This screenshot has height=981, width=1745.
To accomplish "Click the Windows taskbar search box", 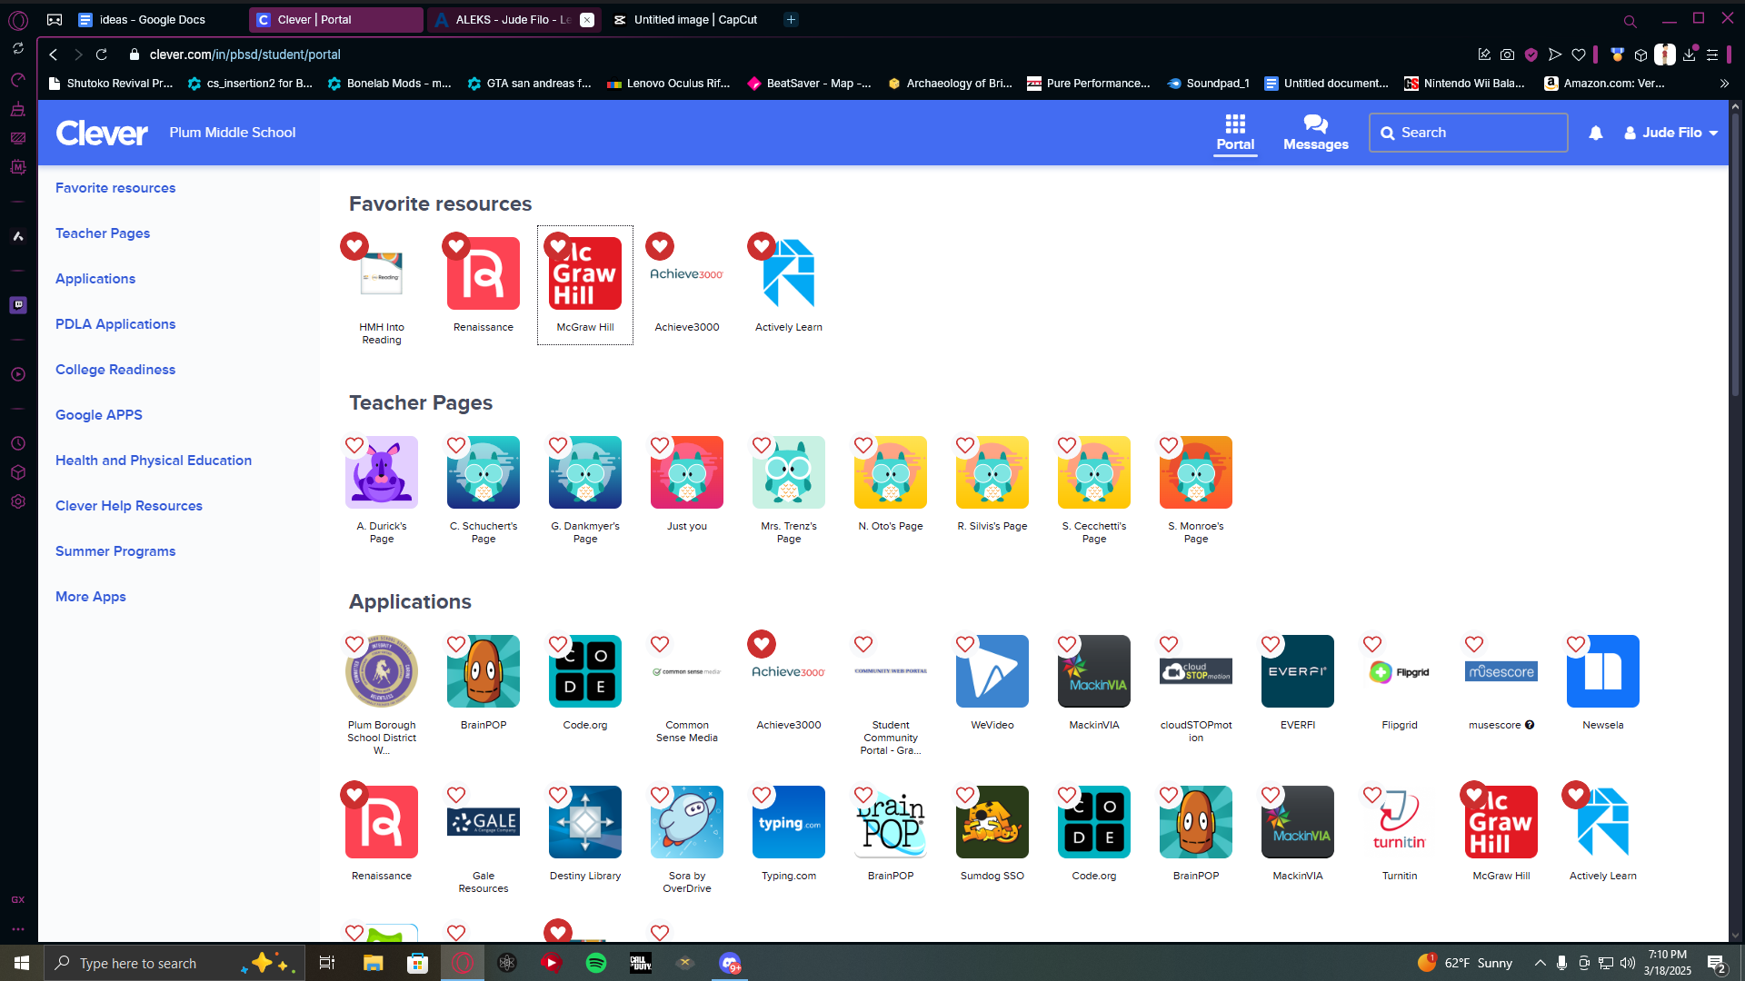I will 174,963.
